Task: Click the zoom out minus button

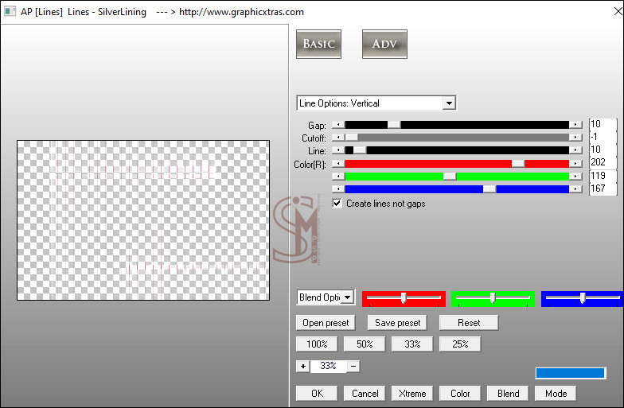Action: [353, 366]
